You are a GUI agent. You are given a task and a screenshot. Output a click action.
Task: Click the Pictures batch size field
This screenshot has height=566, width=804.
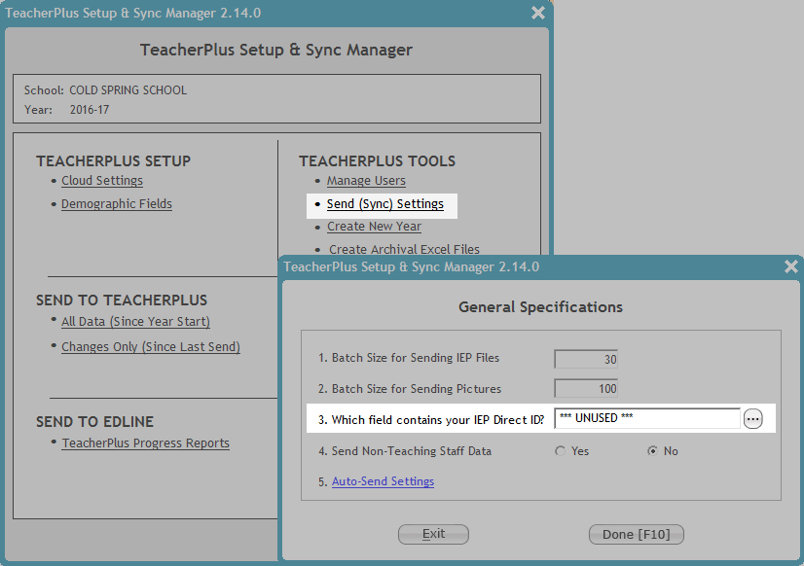pos(586,389)
